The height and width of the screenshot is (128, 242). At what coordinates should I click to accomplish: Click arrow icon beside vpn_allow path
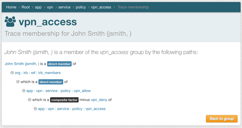tap(24, 91)
